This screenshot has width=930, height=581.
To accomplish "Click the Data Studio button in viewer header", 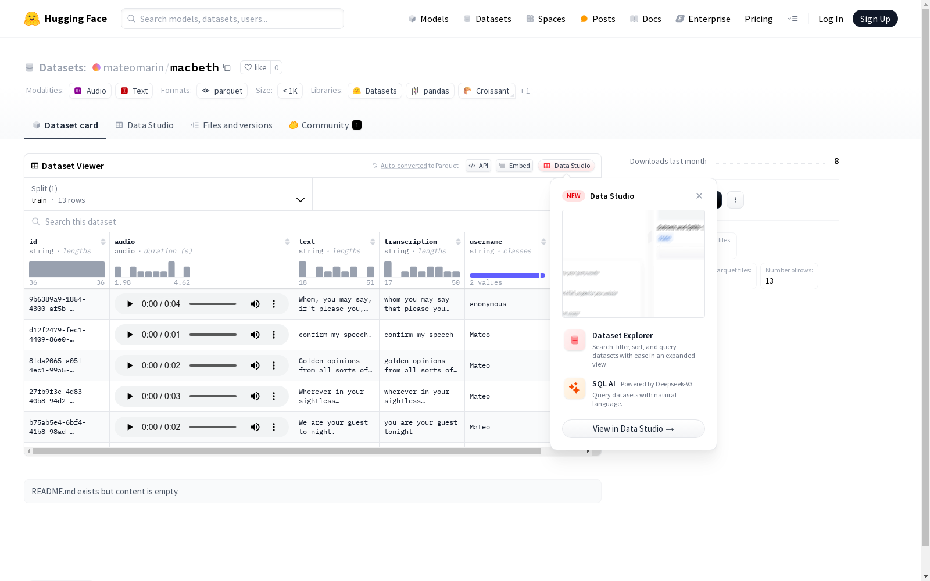I will tap(567, 166).
